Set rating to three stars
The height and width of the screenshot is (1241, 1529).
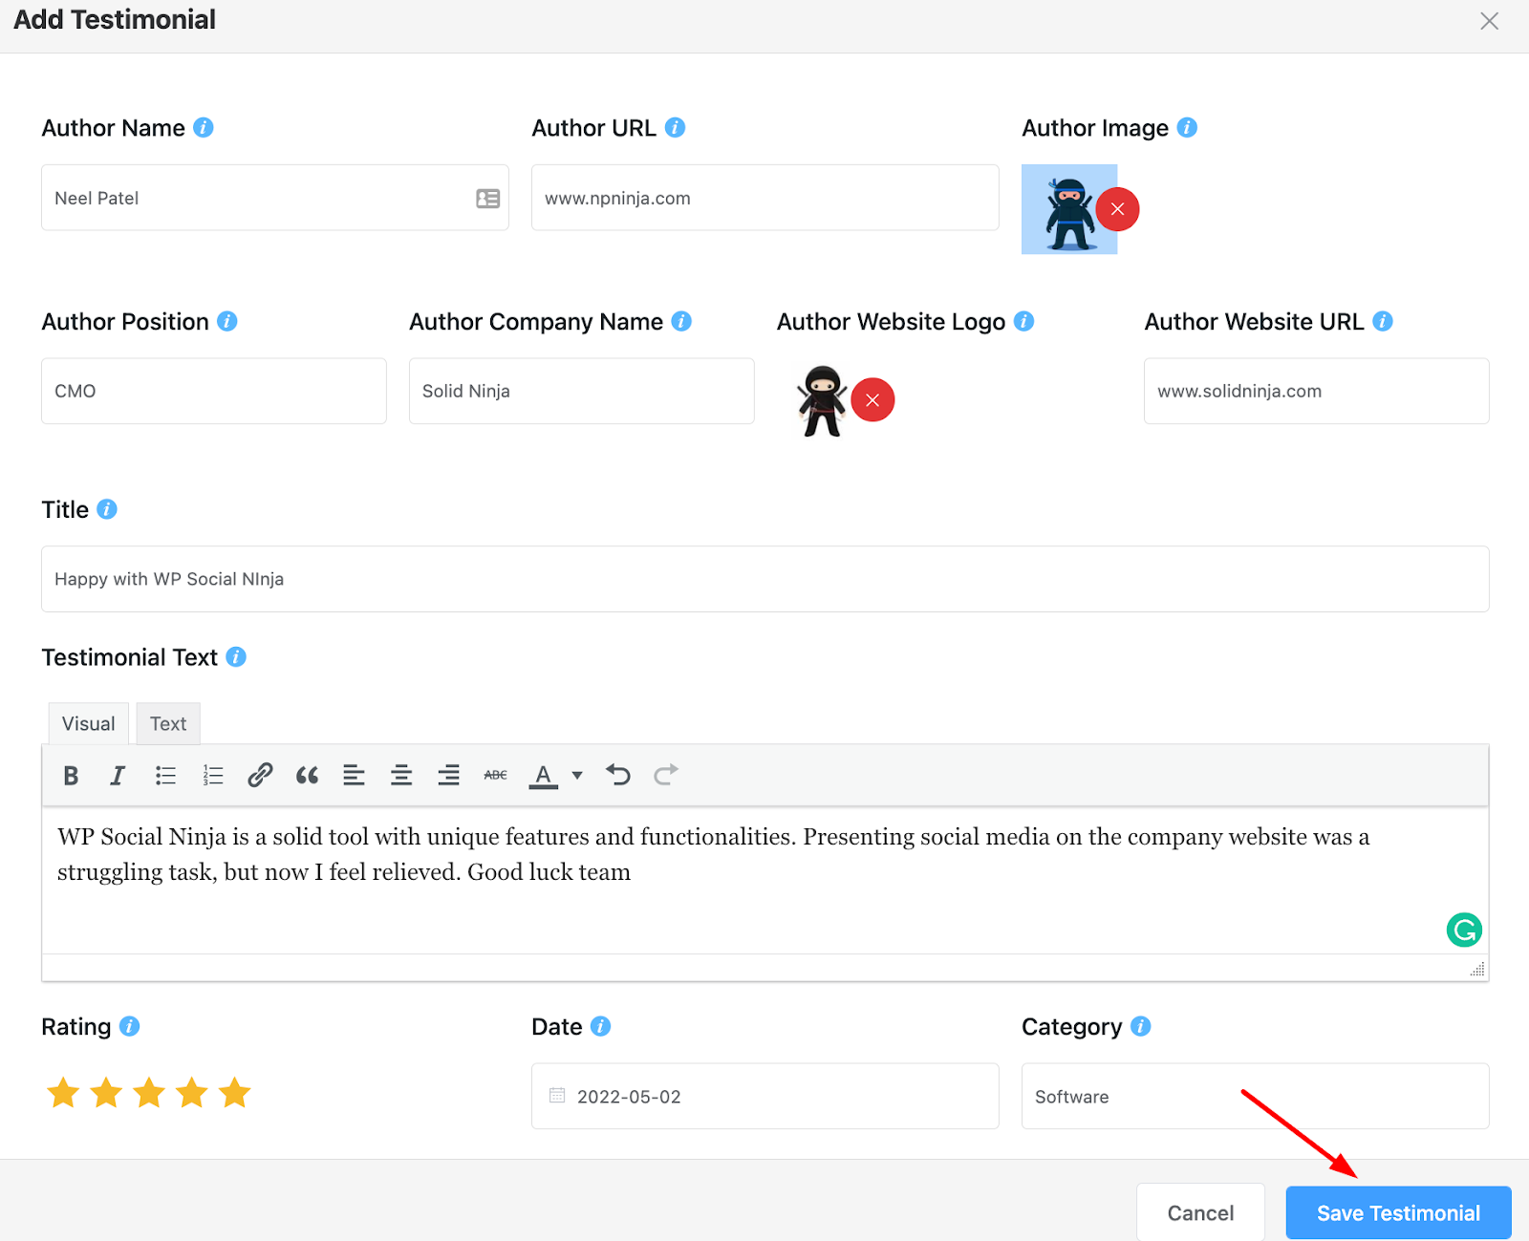coord(149,1092)
